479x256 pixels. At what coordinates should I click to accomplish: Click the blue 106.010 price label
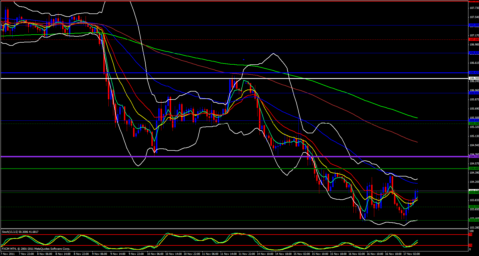click(474, 93)
